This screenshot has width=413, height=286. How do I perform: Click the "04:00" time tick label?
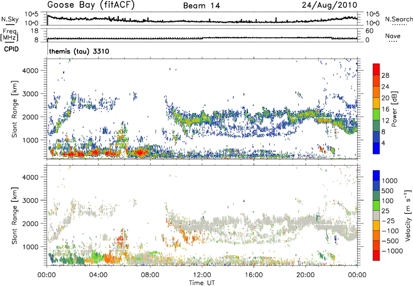click(98, 275)
